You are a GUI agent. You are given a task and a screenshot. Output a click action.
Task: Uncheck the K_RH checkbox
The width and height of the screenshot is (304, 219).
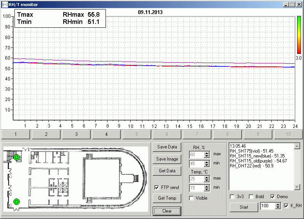coord(286,206)
